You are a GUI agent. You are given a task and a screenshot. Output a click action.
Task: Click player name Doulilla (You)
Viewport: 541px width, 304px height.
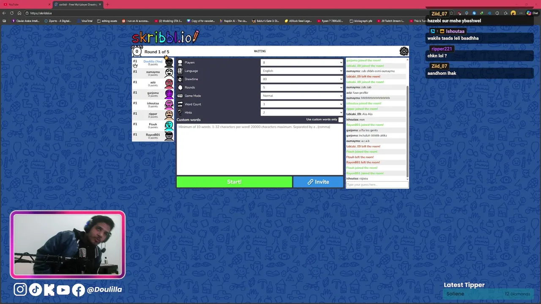pos(153,61)
